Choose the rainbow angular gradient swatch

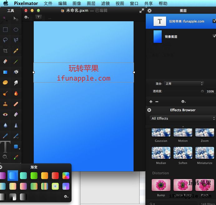66,176
